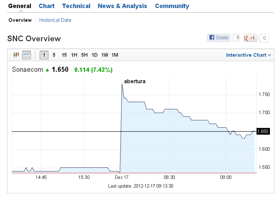Select the Overview sub-tab
The height and width of the screenshot is (201, 280).
coord(20,20)
